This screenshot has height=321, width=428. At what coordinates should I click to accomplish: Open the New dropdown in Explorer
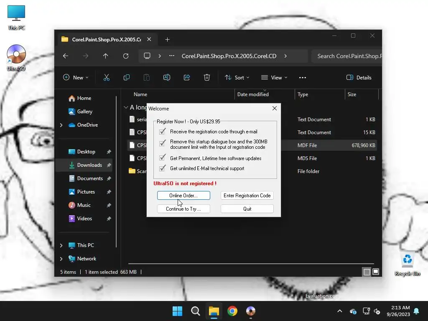[76, 77]
